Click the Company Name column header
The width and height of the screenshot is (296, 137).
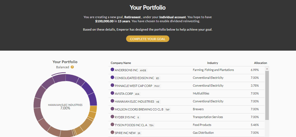121,63
